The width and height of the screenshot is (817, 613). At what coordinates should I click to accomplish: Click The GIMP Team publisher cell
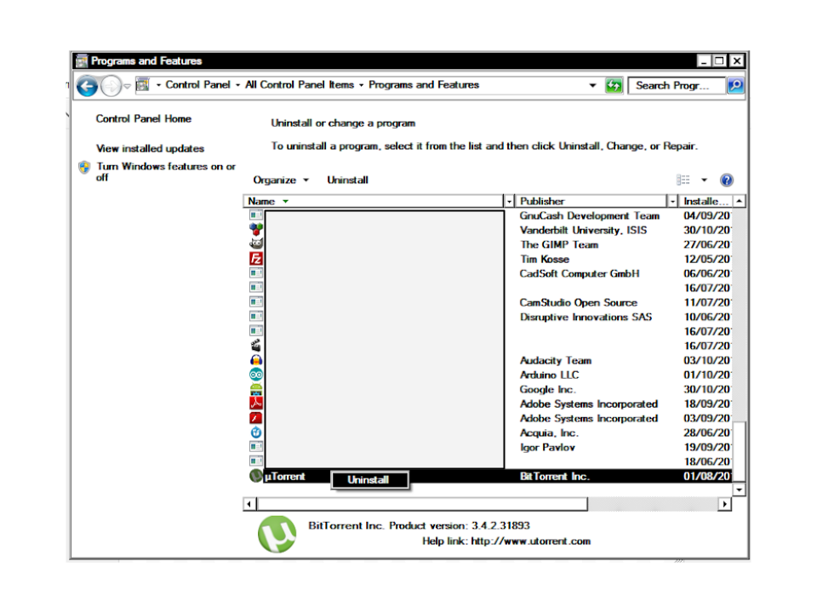pos(559,244)
